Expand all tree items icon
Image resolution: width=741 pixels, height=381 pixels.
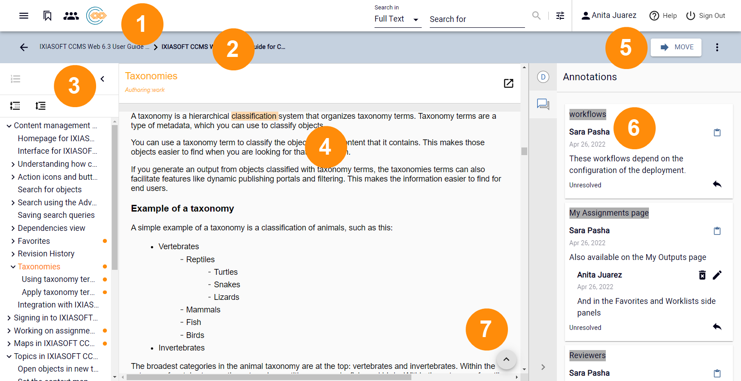tap(40, 106)
